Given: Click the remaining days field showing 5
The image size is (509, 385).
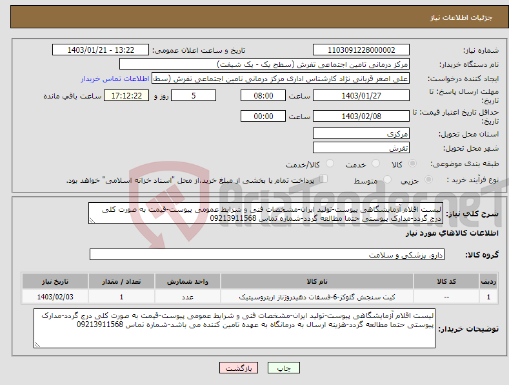Looking at the screenshot, I should click(x=194, y=95).
